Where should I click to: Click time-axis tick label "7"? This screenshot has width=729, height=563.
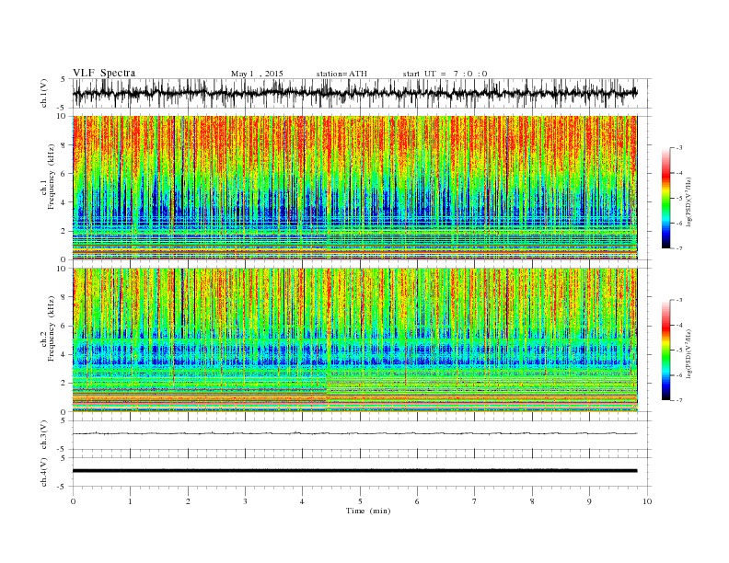pos(475,501)
